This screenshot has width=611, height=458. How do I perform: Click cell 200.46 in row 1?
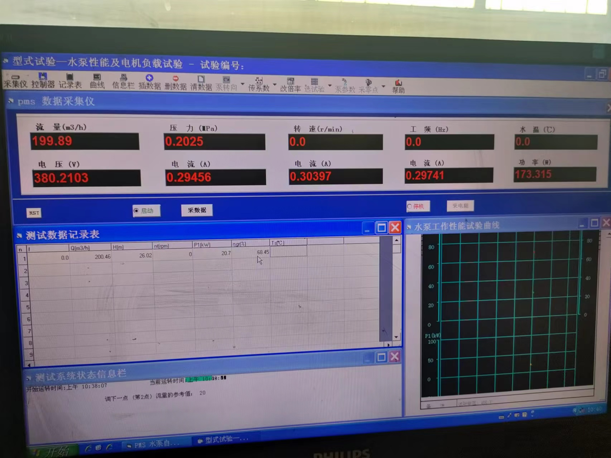[x=91, y=257]
